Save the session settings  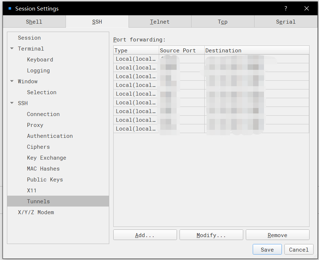tap(267, 249)
